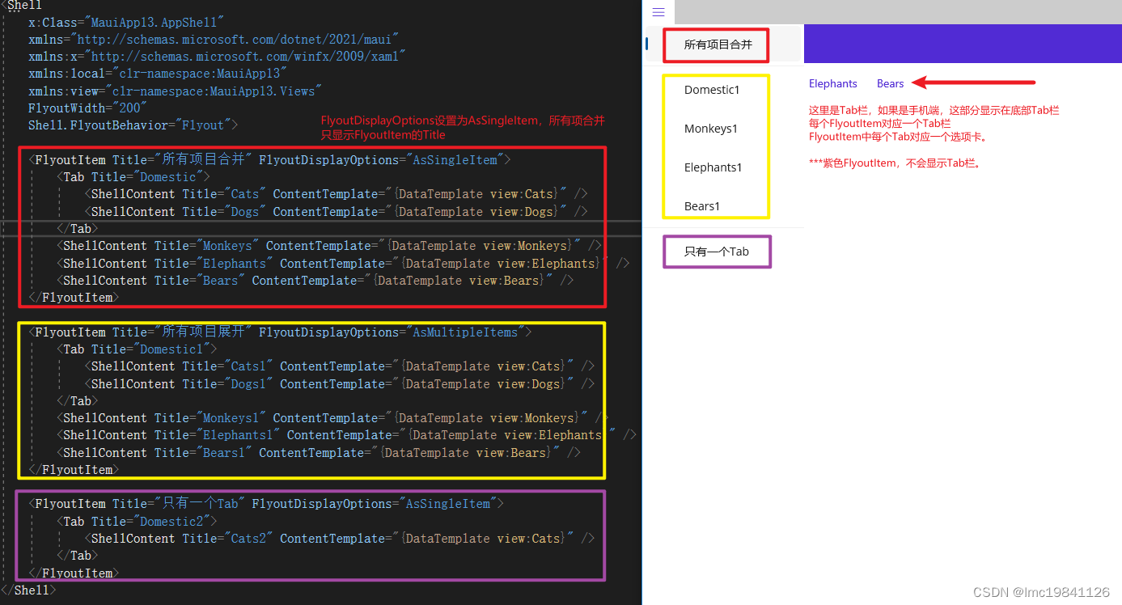
Task: Click the ShellContent Title="Cats2" code line
Action: pyautogui.click(x=340, y=539)
